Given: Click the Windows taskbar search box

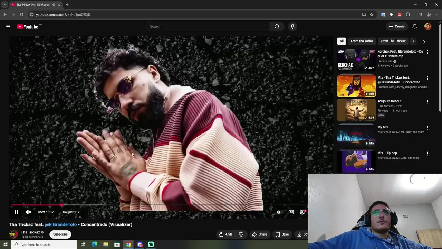Looking at the screenshot, I should pos(44,245).
